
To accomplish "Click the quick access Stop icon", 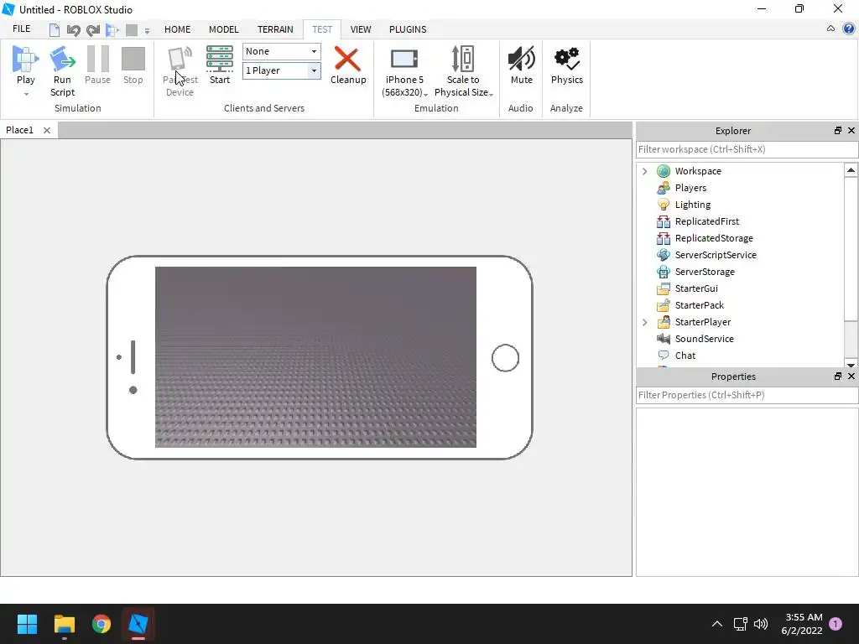I will pyautogui.click(x=132, y=30).
